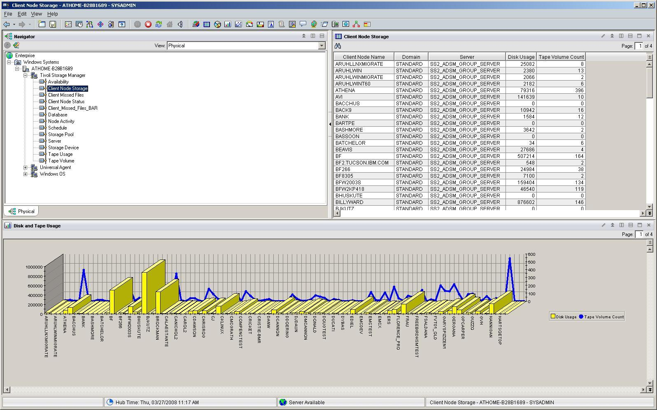Click the Page number field in Disk and Tape Usage

(x=639, y=234)
